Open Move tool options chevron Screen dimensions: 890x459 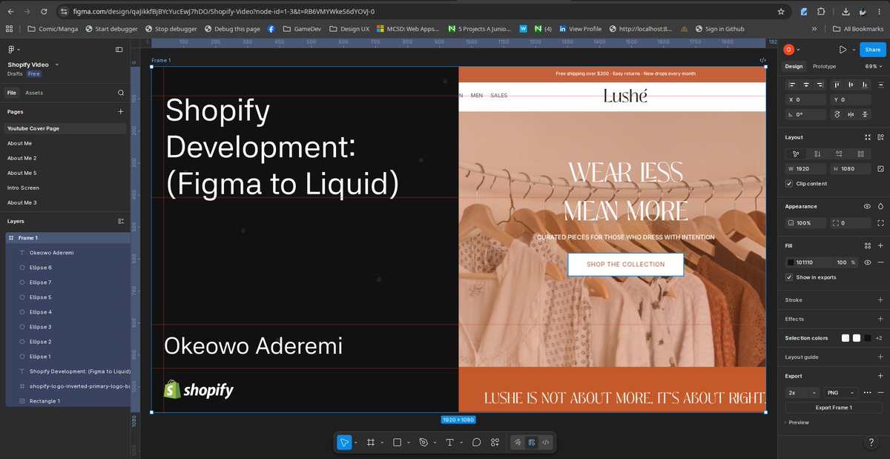point(356,442)
